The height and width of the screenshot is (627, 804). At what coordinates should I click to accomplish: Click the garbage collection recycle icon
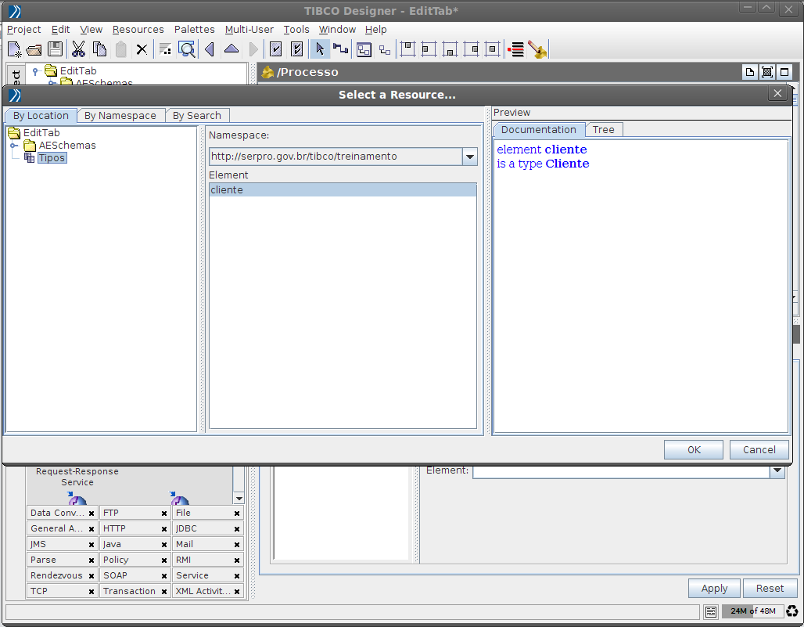point(792,611)
